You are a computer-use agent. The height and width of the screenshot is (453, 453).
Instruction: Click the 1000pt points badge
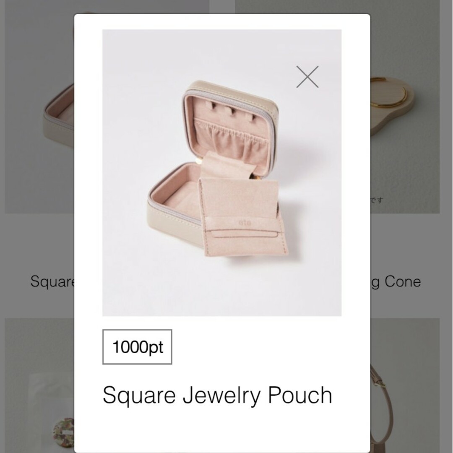coord(137,347)
